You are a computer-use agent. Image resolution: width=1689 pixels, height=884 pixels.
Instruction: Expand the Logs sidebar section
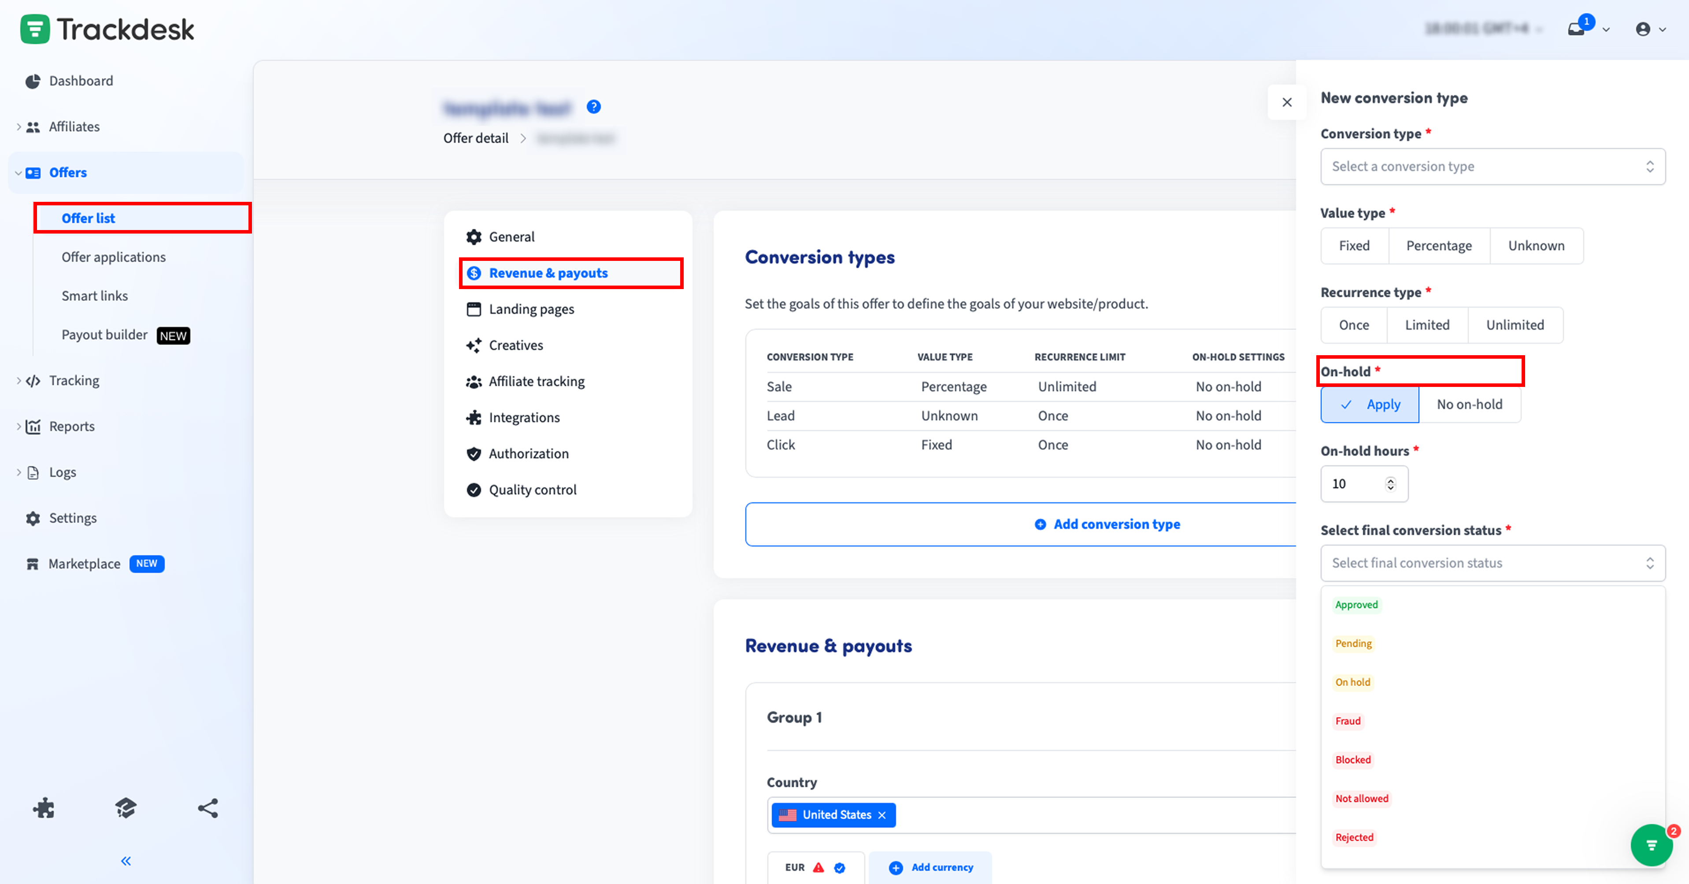click(x=19, y=472)
